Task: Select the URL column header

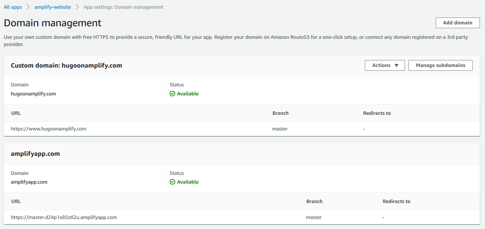Action: coord(15,113)
